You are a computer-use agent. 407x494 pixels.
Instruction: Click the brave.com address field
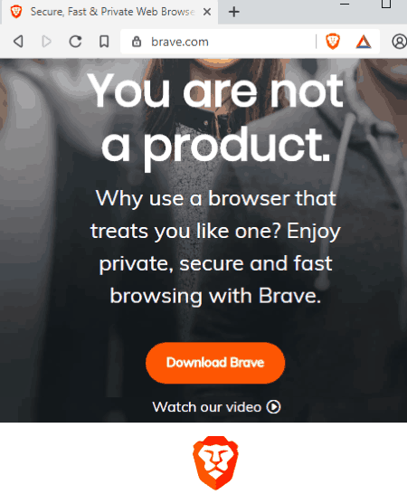(x=218, y=42)
